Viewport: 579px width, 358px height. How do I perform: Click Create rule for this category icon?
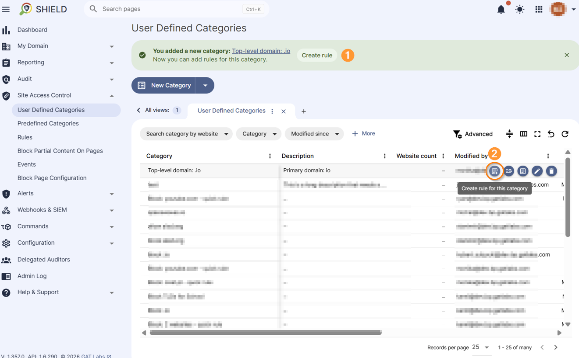[494, 171]
